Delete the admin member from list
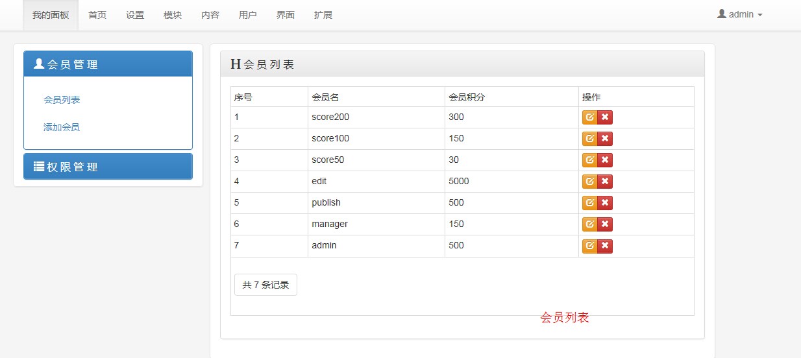801x358 pixels. [605, 246]
